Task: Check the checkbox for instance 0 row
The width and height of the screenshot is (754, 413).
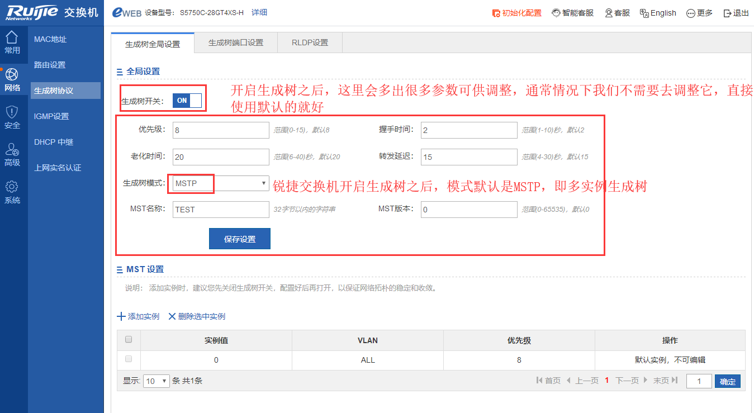Action: click(x=129, y=359)
